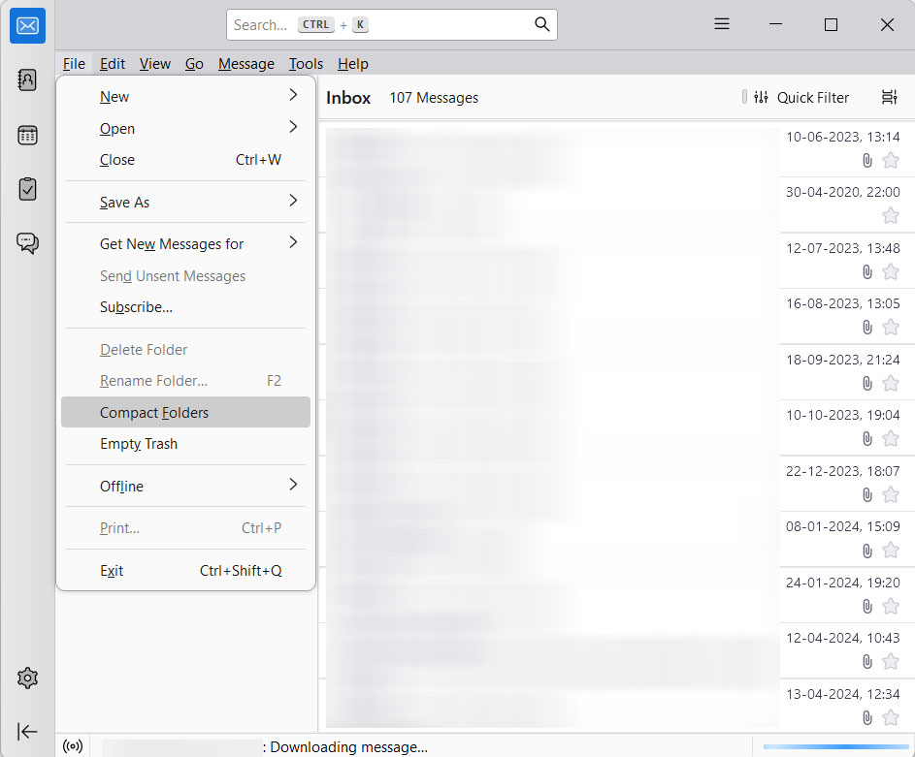The height and width of the screenshot is (757, 915).
Task: Open the Calendar sidebar icon
Action: 27,135
